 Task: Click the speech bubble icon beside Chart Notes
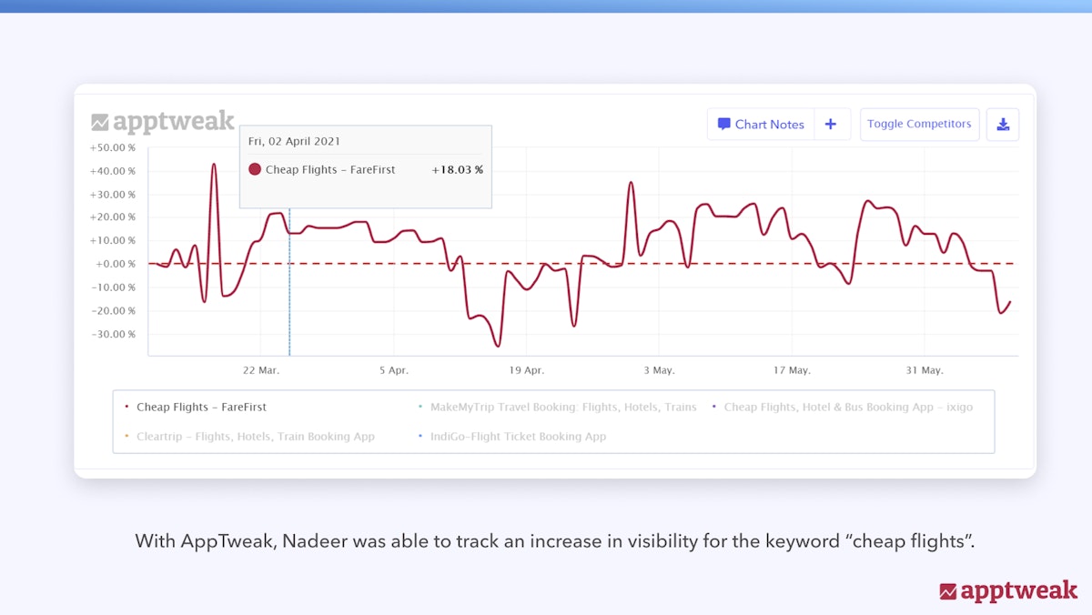tap(724, 124)
